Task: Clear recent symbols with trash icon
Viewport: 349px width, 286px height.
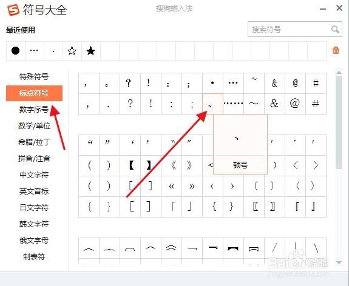Action: click(336, 50)
